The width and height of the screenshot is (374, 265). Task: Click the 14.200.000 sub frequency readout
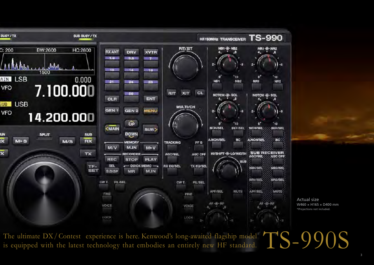(61, 117)
